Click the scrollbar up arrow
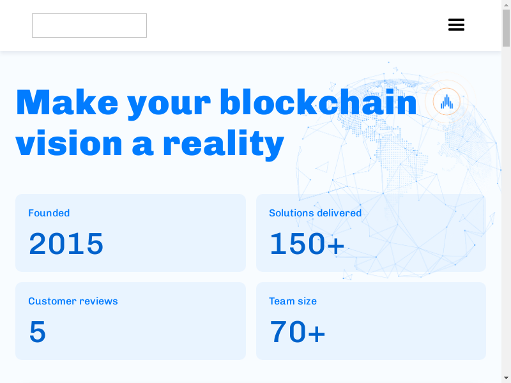Image resolution: width=511 pixels, height=383 pixels. [506, 4]
